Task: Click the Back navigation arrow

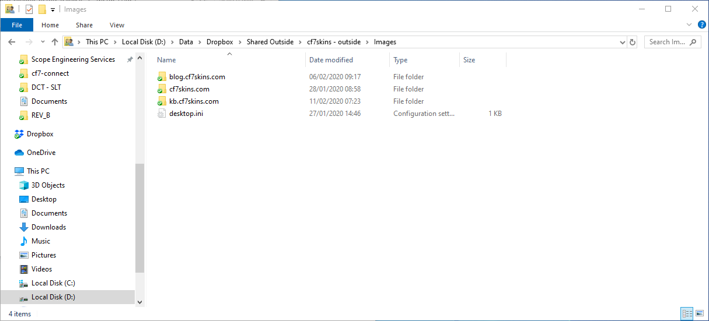Action: click(x=12, y=42)
